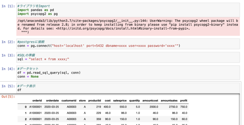Click the In [4] prompt label
Image resolution: width=244 pixels, height=125 pixels.
(x=8, y=69)
